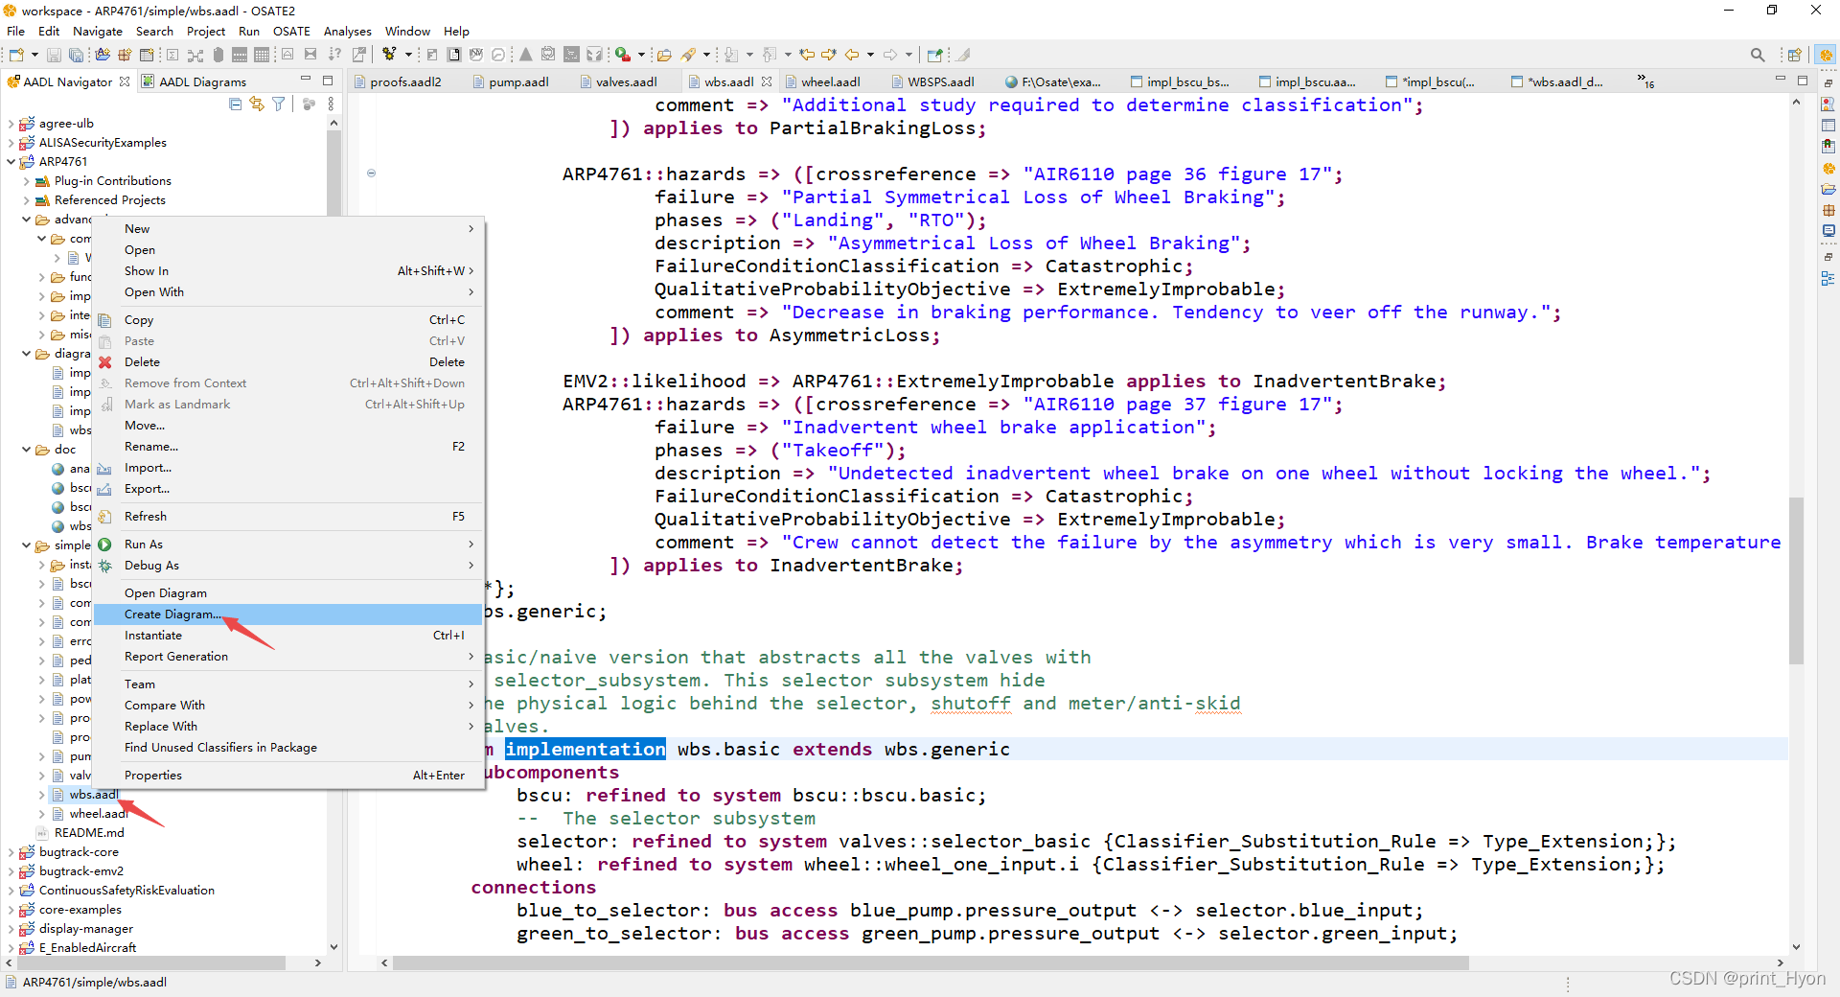Viewport: 1840px width, 997px height.
Task: Show the hidden editor tabs list (»16)
Action: tap(1645, 81)
